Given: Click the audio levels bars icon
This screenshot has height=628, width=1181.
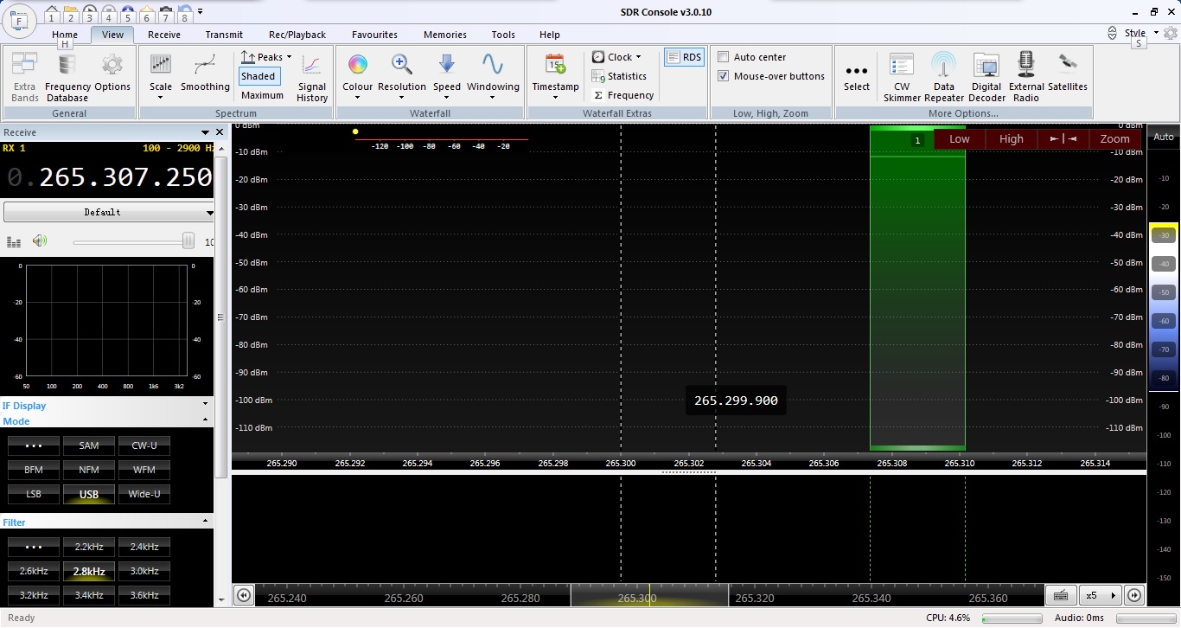Looking at the screenshot, I should pos(14,242).
